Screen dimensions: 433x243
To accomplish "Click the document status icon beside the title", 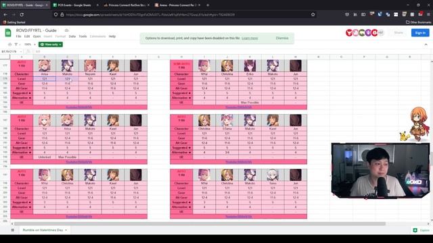I will pos(66,30).
